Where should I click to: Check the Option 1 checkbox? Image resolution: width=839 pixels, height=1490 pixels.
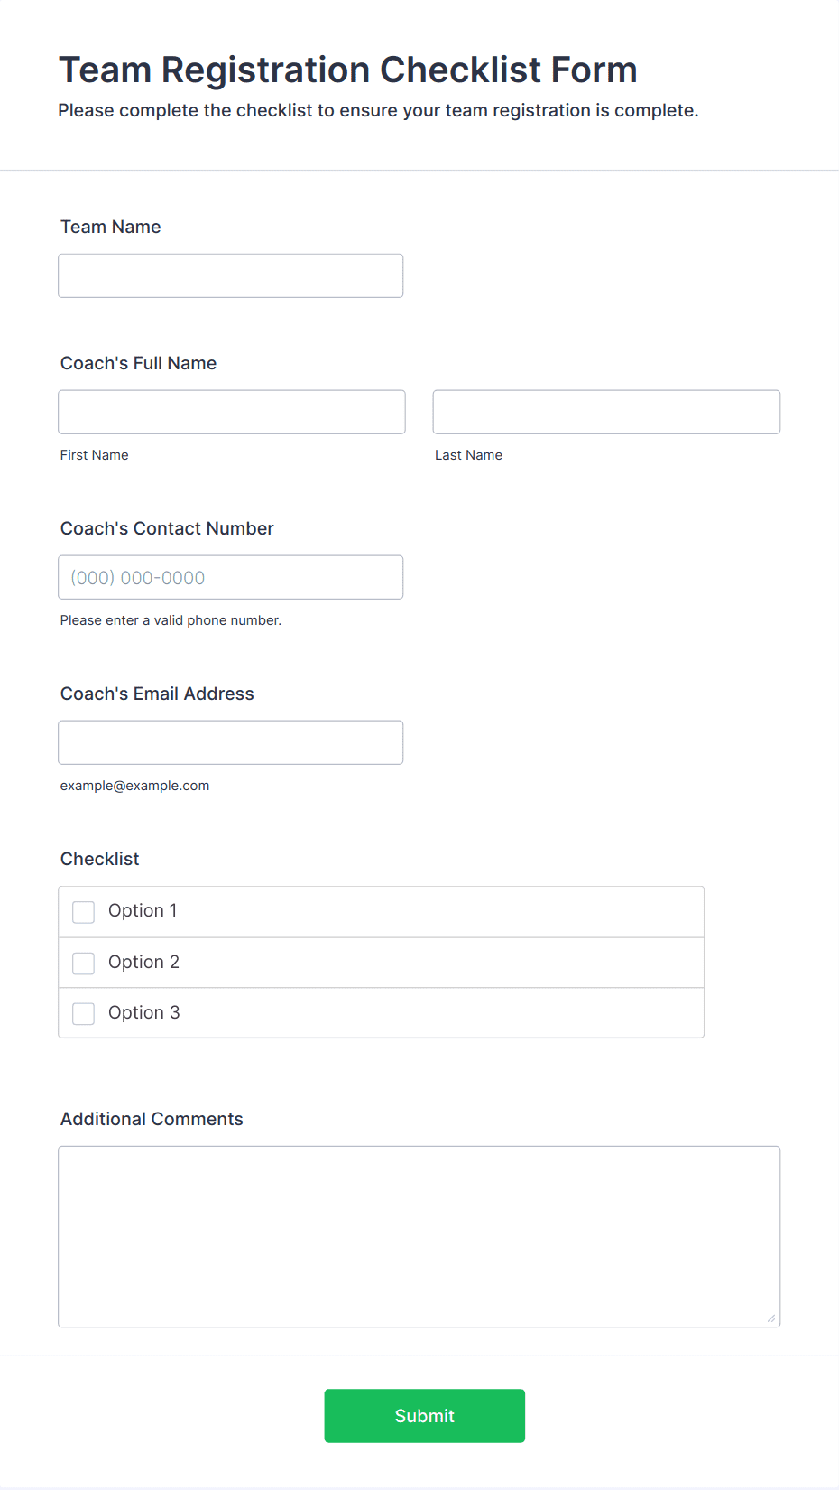(x=84, y=912)
